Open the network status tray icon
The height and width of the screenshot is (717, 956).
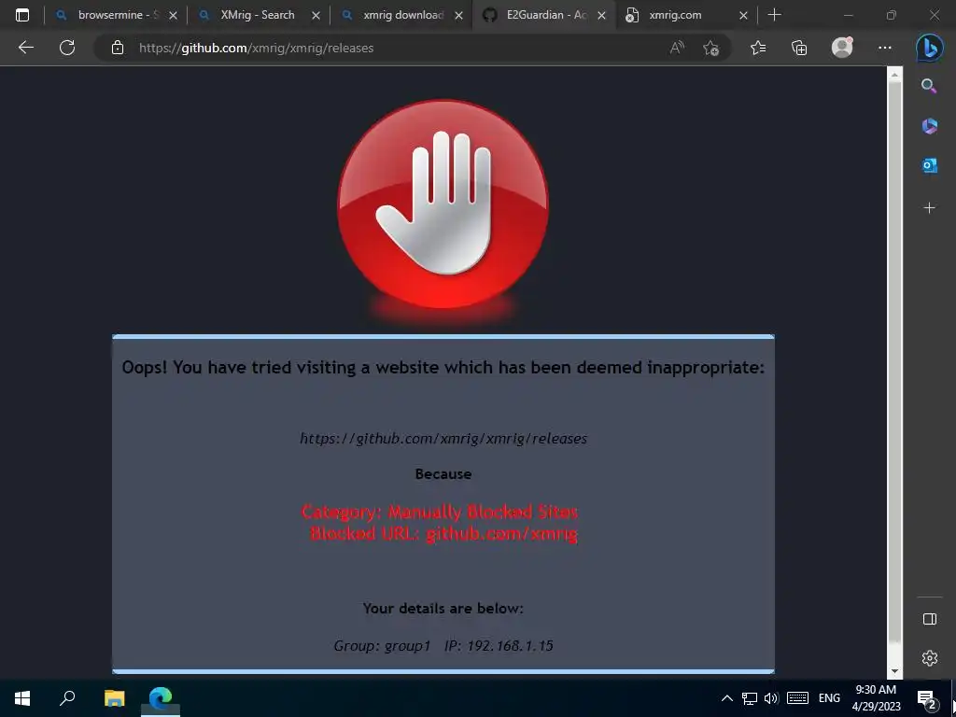(x=750, y=698)
